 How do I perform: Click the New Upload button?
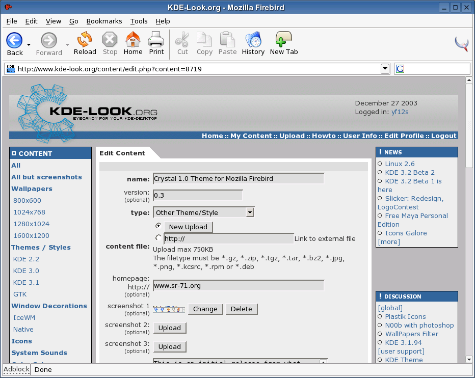188,227
